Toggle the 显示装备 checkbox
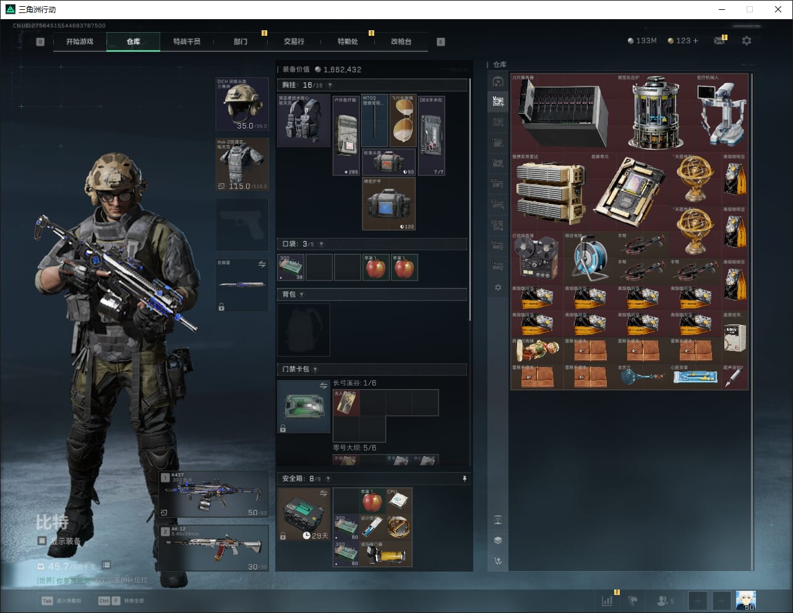The image size is (793, 613). (x=42, y=541)
